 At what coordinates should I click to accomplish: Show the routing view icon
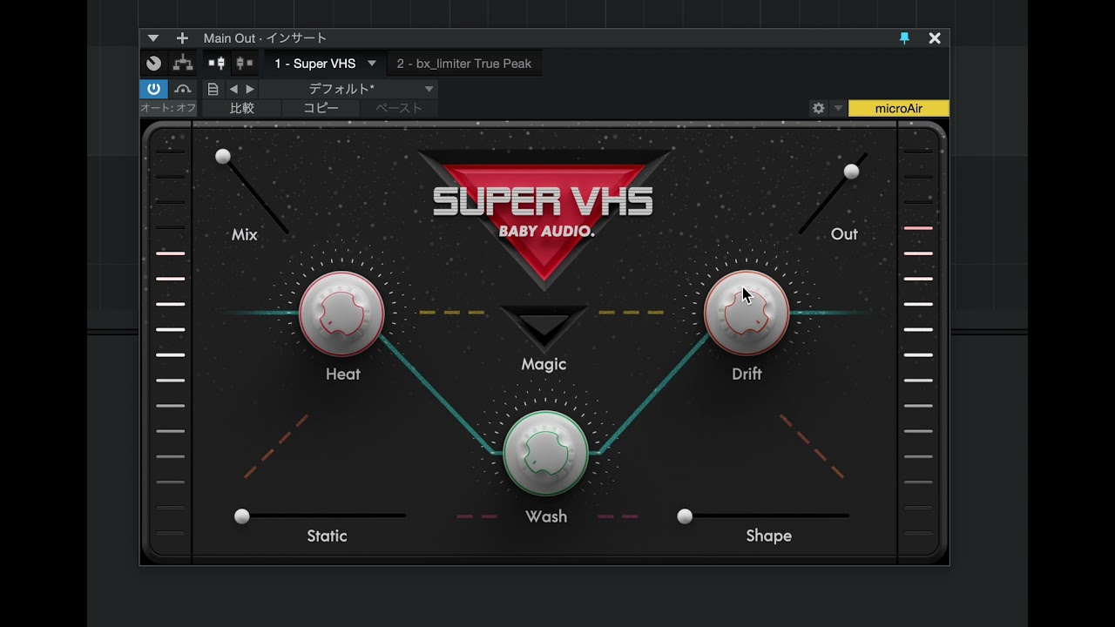[182, 64]
